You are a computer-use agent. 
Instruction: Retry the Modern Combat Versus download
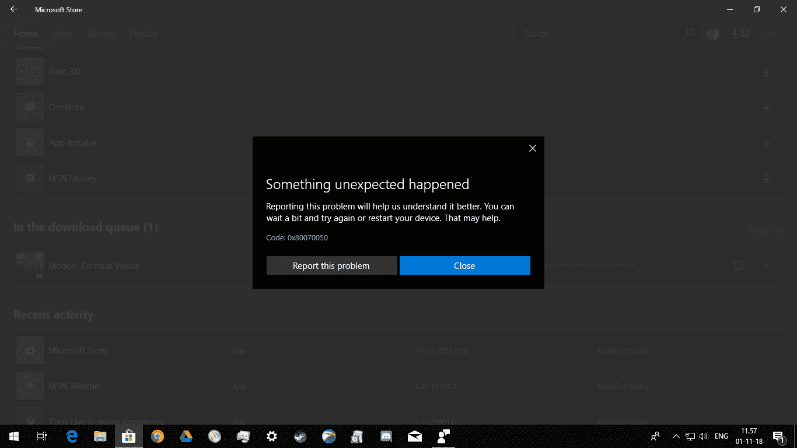pyautogui.click(x=739, y=265)
